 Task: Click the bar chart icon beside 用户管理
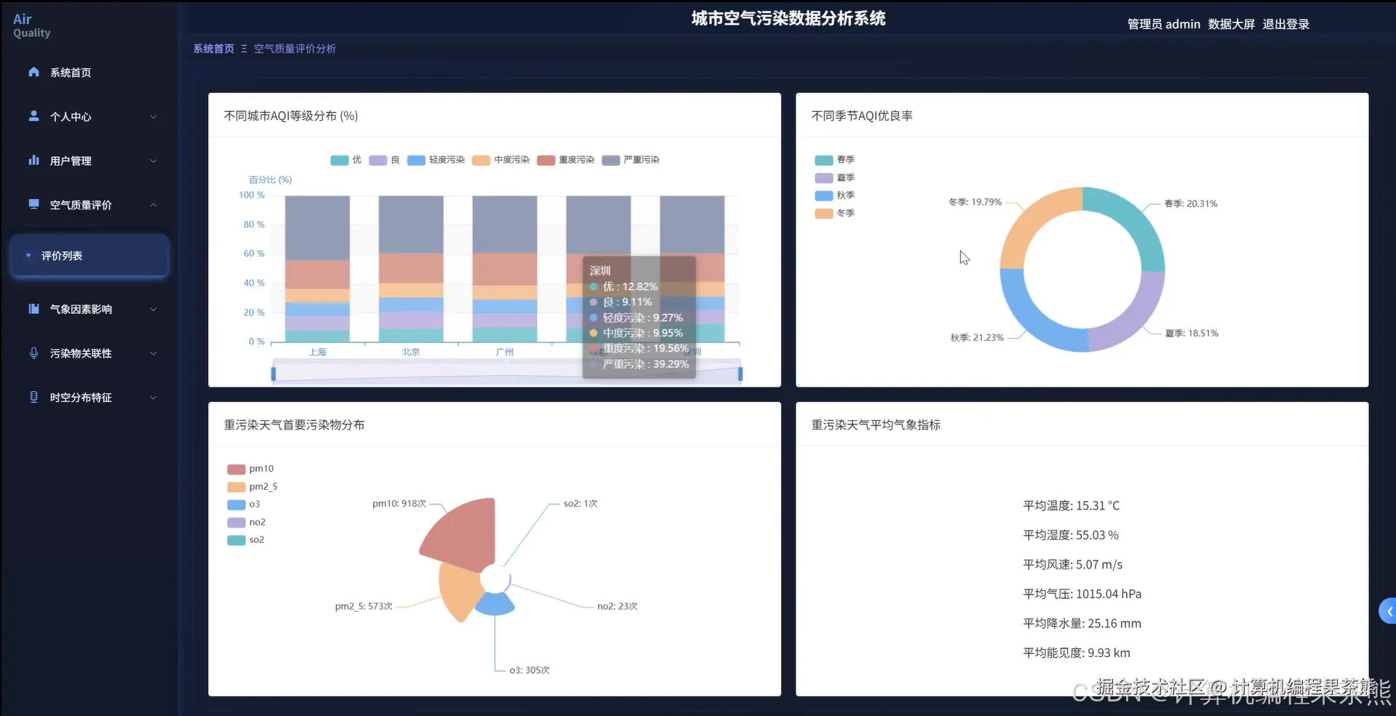pyautogui.click(x=33, y=161)
